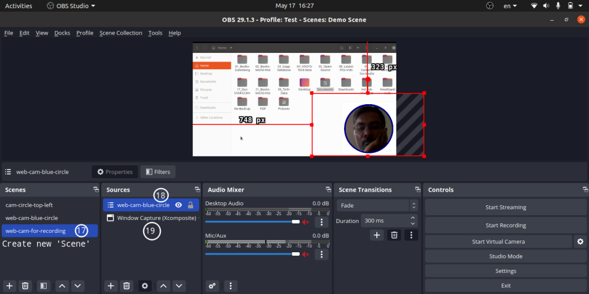
Task: Click the Start Recording button
Action: tap(505, 225)
